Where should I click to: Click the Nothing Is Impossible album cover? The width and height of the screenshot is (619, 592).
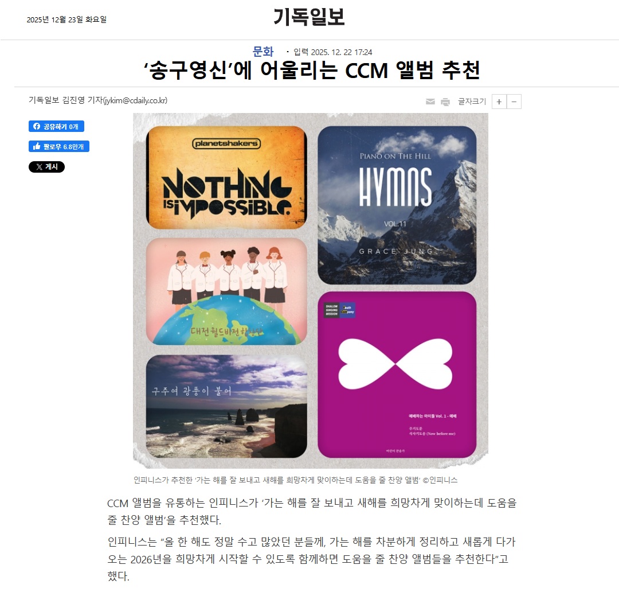[x=226, y=177]
